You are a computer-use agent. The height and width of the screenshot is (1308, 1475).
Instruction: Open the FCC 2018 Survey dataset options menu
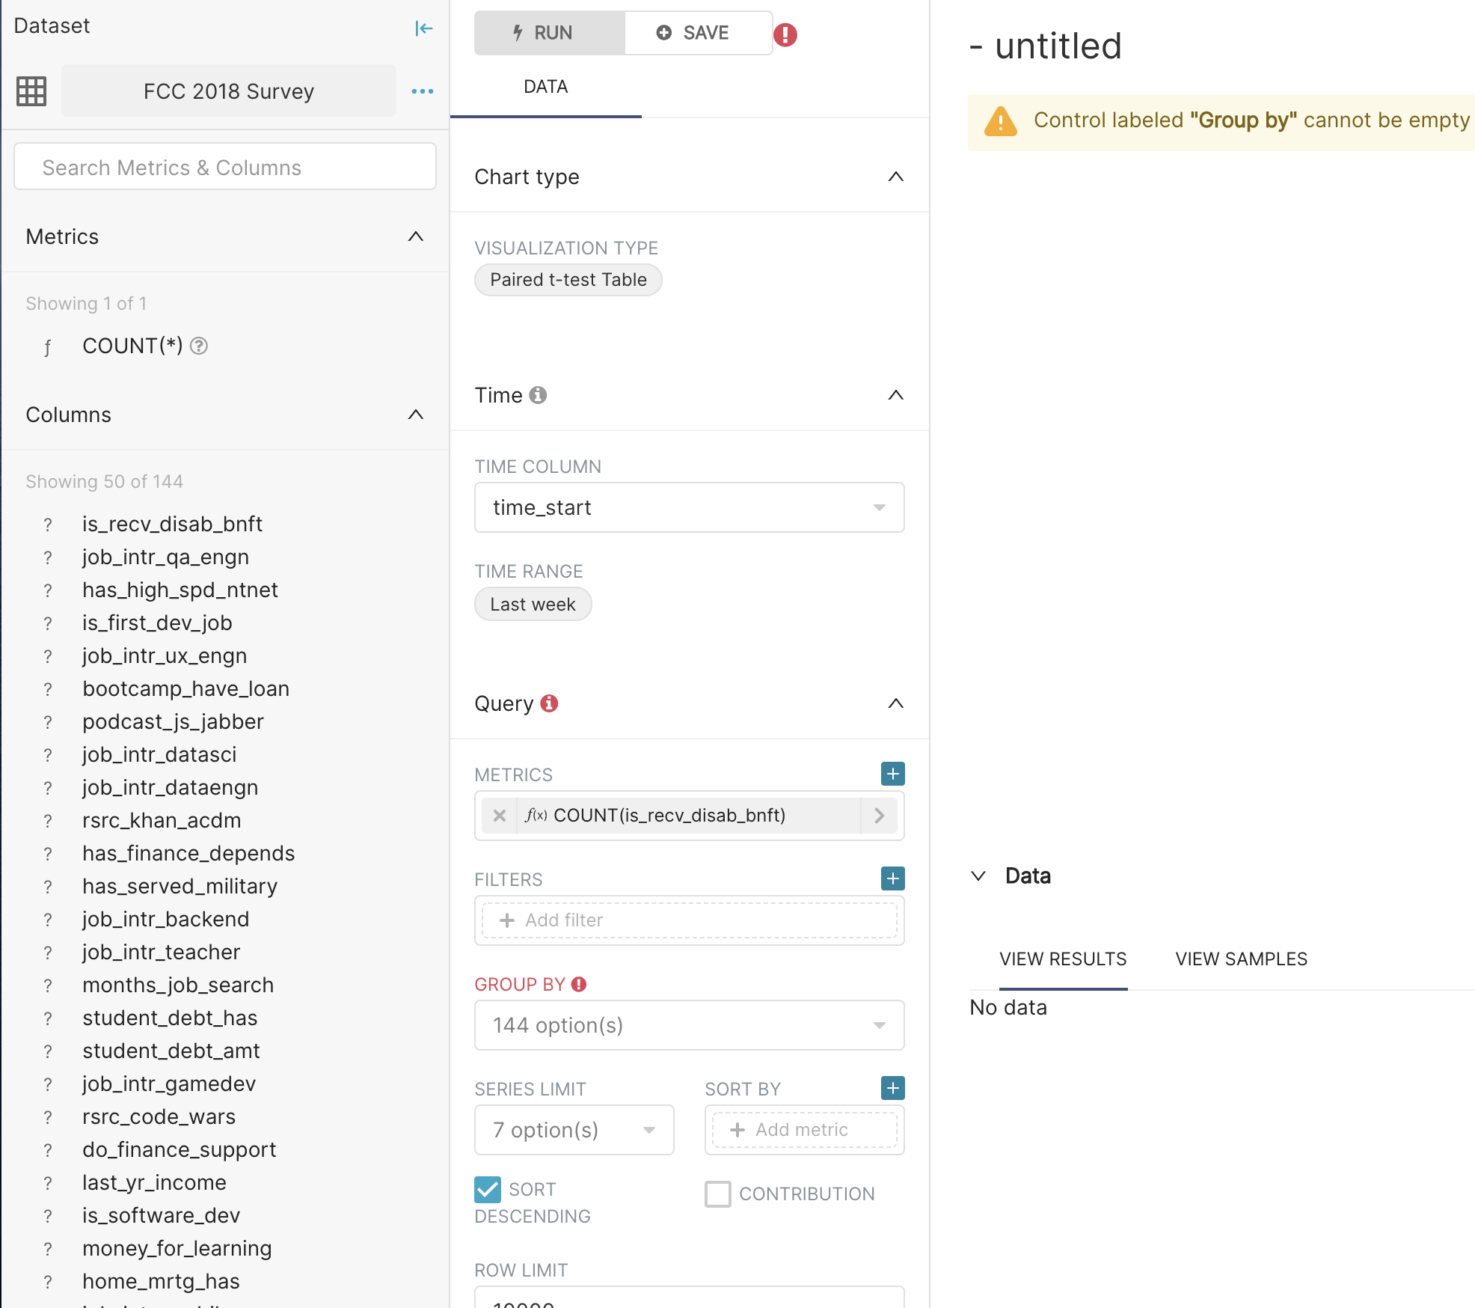click(423, 91)
